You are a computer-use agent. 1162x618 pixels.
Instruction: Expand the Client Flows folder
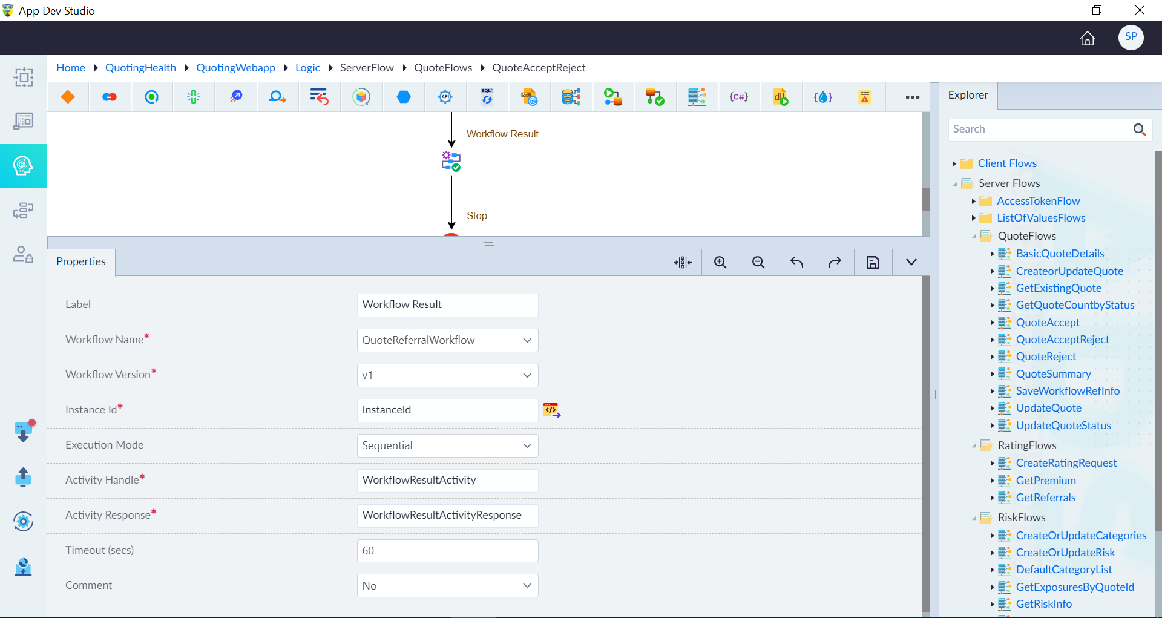coord(954,163)
